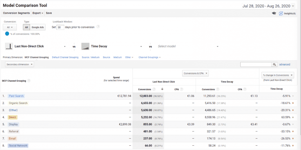Open Display channel

coord(13,124)
